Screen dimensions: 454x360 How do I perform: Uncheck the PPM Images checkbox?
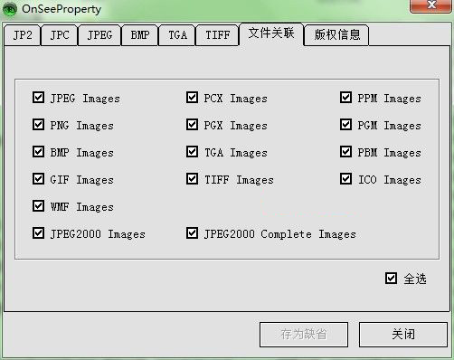coord(345,98)
